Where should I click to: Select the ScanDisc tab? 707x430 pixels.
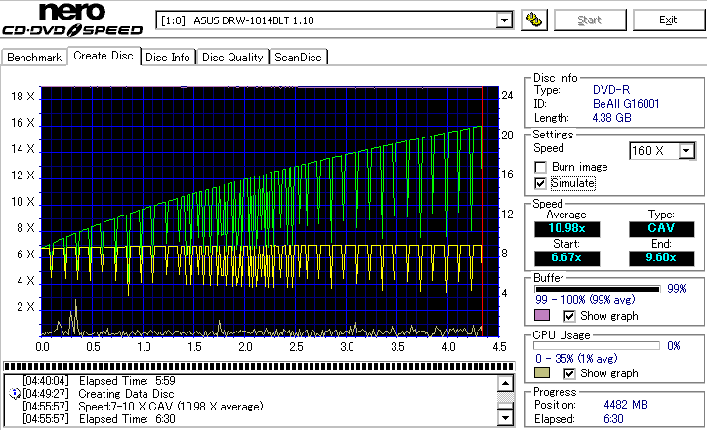click(x=299, y=58)
